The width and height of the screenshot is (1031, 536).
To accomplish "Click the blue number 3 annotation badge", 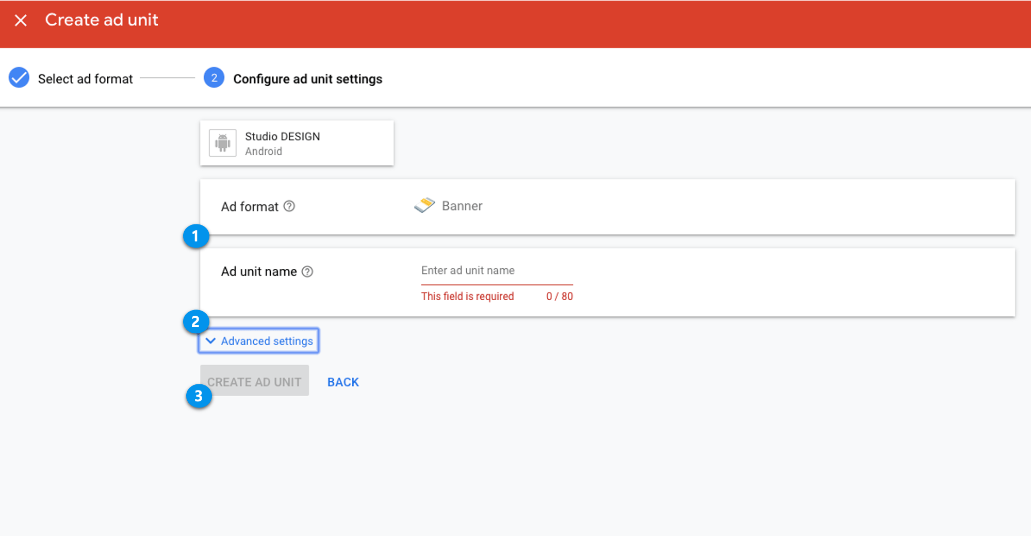I will click(x=199, y=396).
